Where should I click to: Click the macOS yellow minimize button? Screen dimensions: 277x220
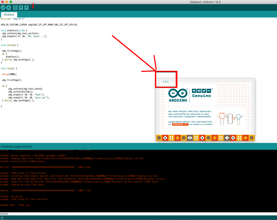[7, 2]
